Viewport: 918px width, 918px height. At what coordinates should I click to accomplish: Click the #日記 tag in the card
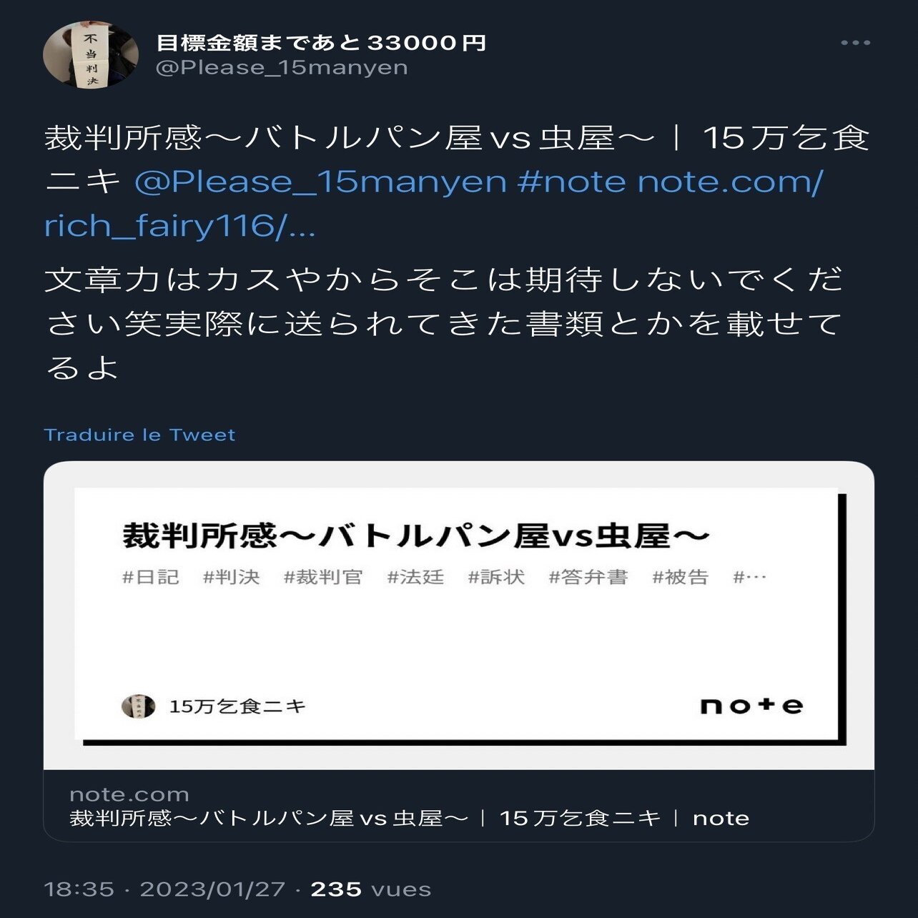tap(150, 577)
